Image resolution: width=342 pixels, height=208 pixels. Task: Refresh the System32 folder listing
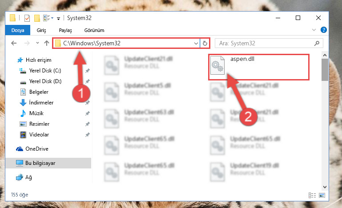[x=205, y=43]
